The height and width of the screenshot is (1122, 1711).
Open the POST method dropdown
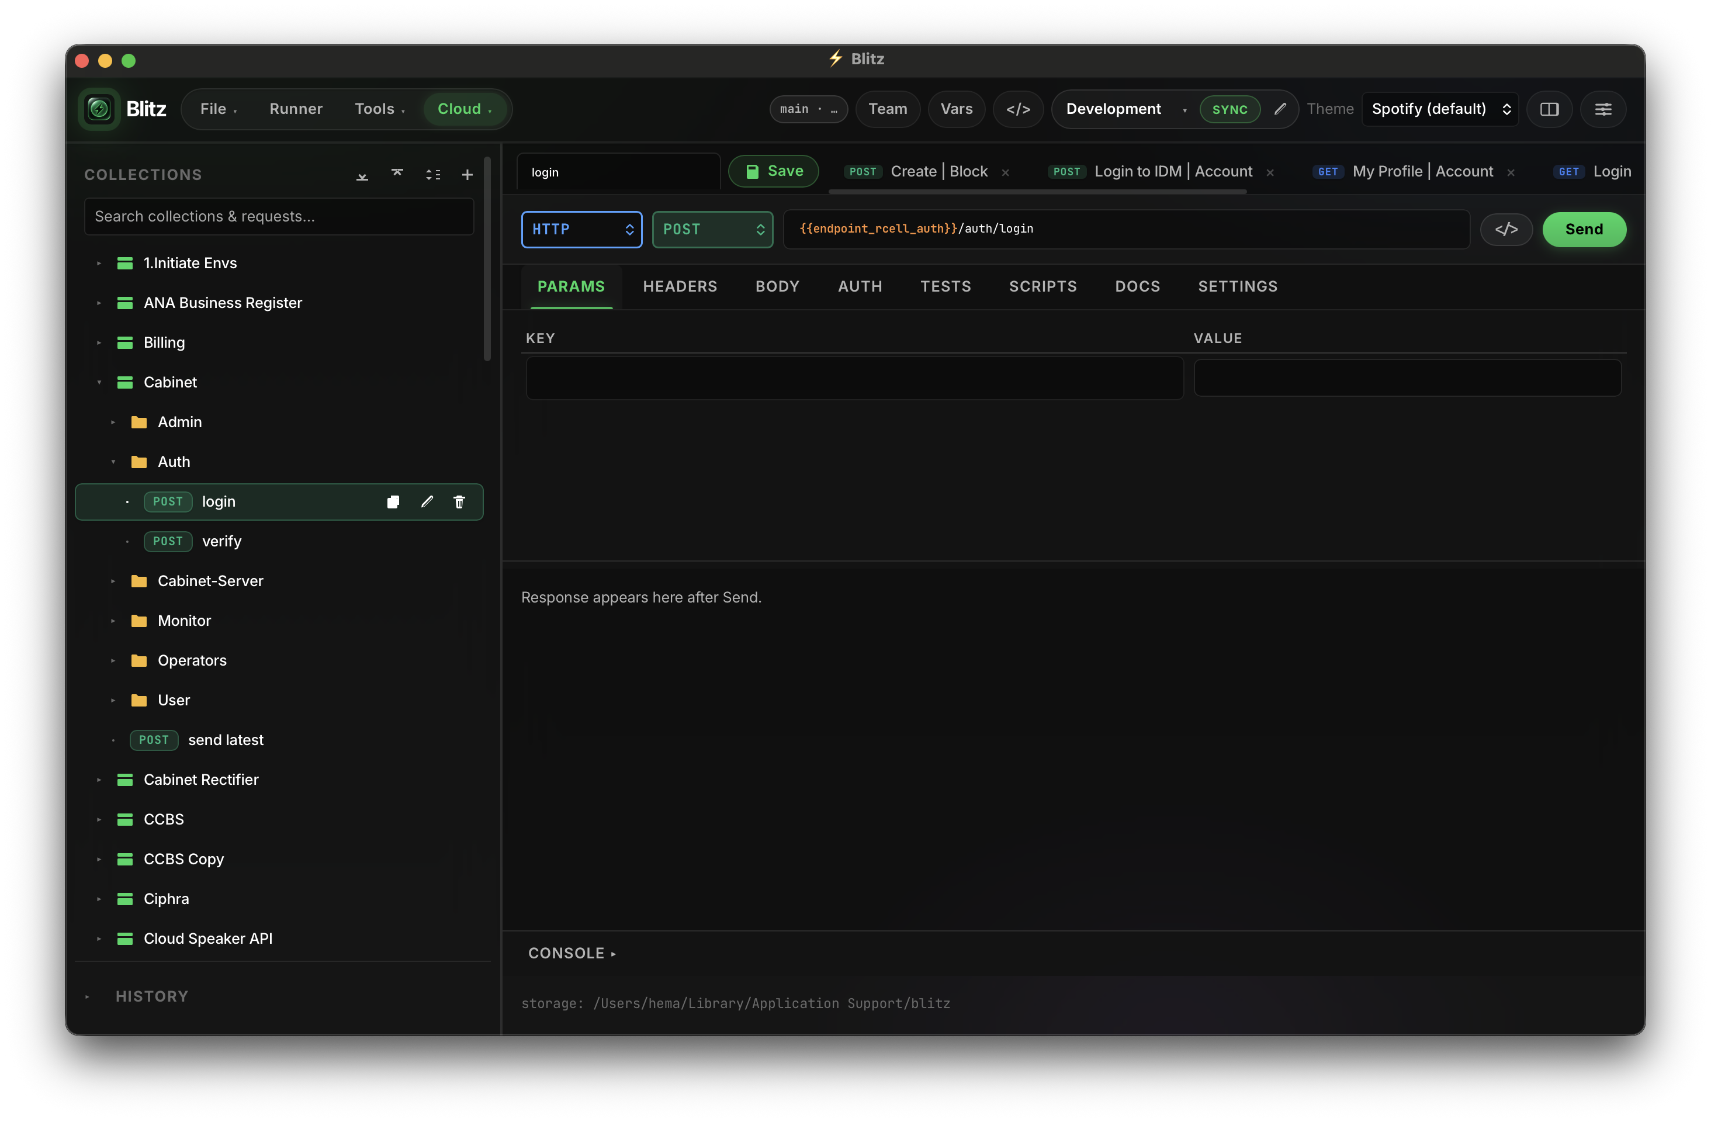[712, 229]
